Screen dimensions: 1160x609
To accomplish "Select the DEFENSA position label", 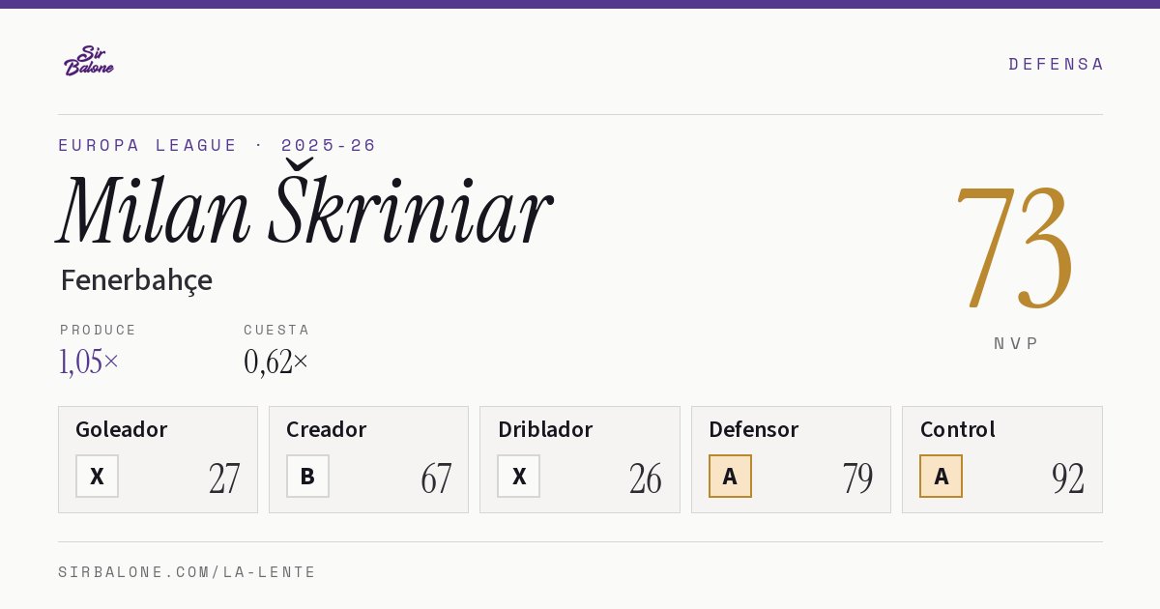I will tap(1056, 64).
